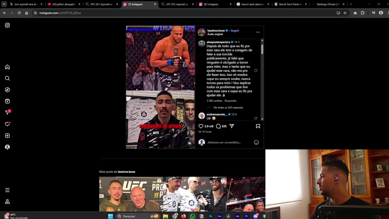Screen dimensions: 389x219
Task: Like the leealves.boxe post
Action: (201, 126)
